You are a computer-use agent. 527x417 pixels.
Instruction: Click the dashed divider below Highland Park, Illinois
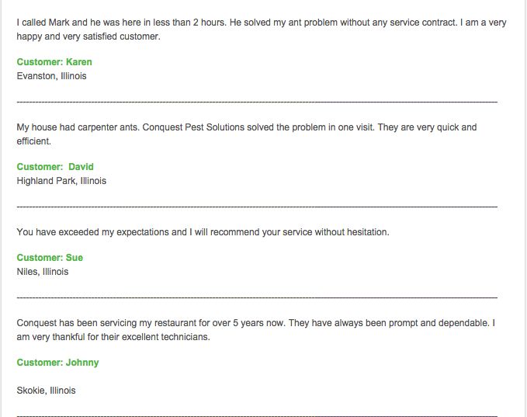click(x=256, y=207)
